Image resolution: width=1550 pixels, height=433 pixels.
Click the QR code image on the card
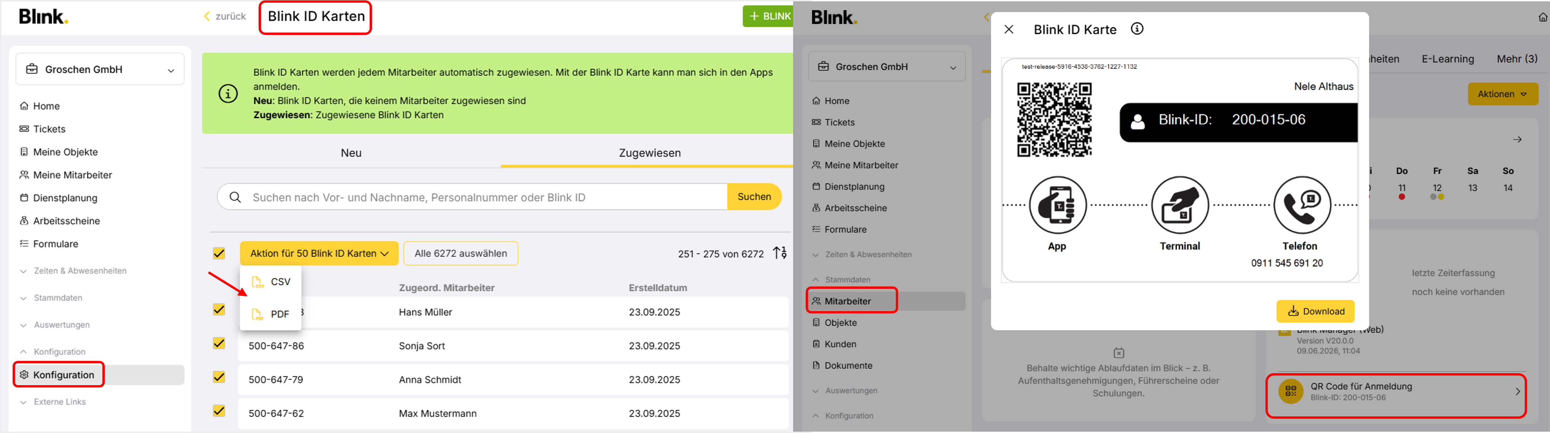click(x=1054, y=120)
